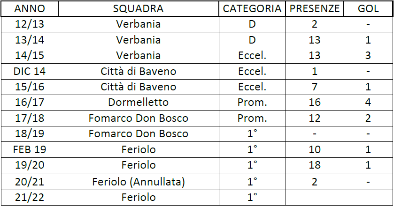Select the 20/21 year cell
The image size is (394, 207).
click(x=30, y=181)
